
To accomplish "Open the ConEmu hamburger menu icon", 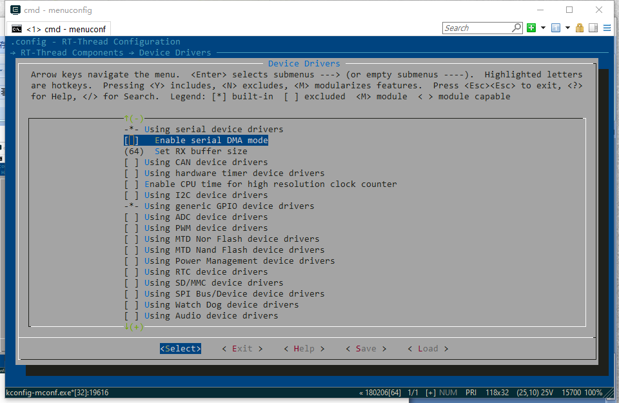I will point(607,28).
